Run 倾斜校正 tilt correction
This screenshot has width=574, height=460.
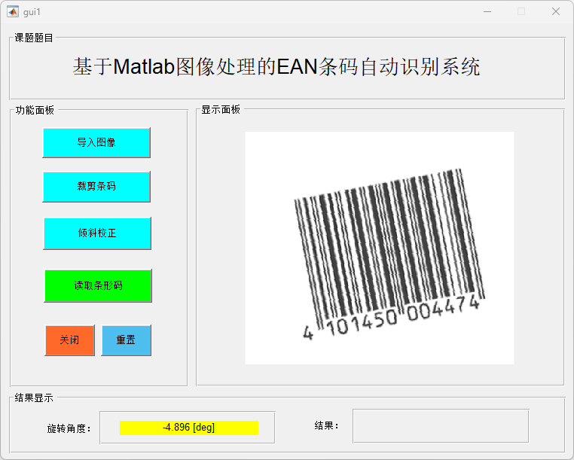click(x=97, y=233)
